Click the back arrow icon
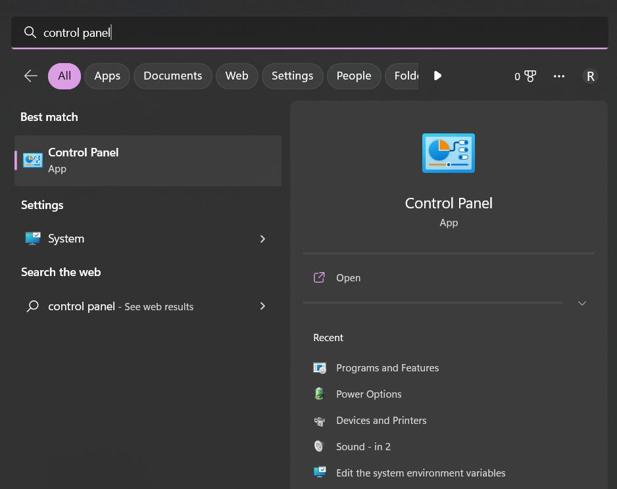The height and width of the screenshot is (489, 617). [x=31, y=76]
